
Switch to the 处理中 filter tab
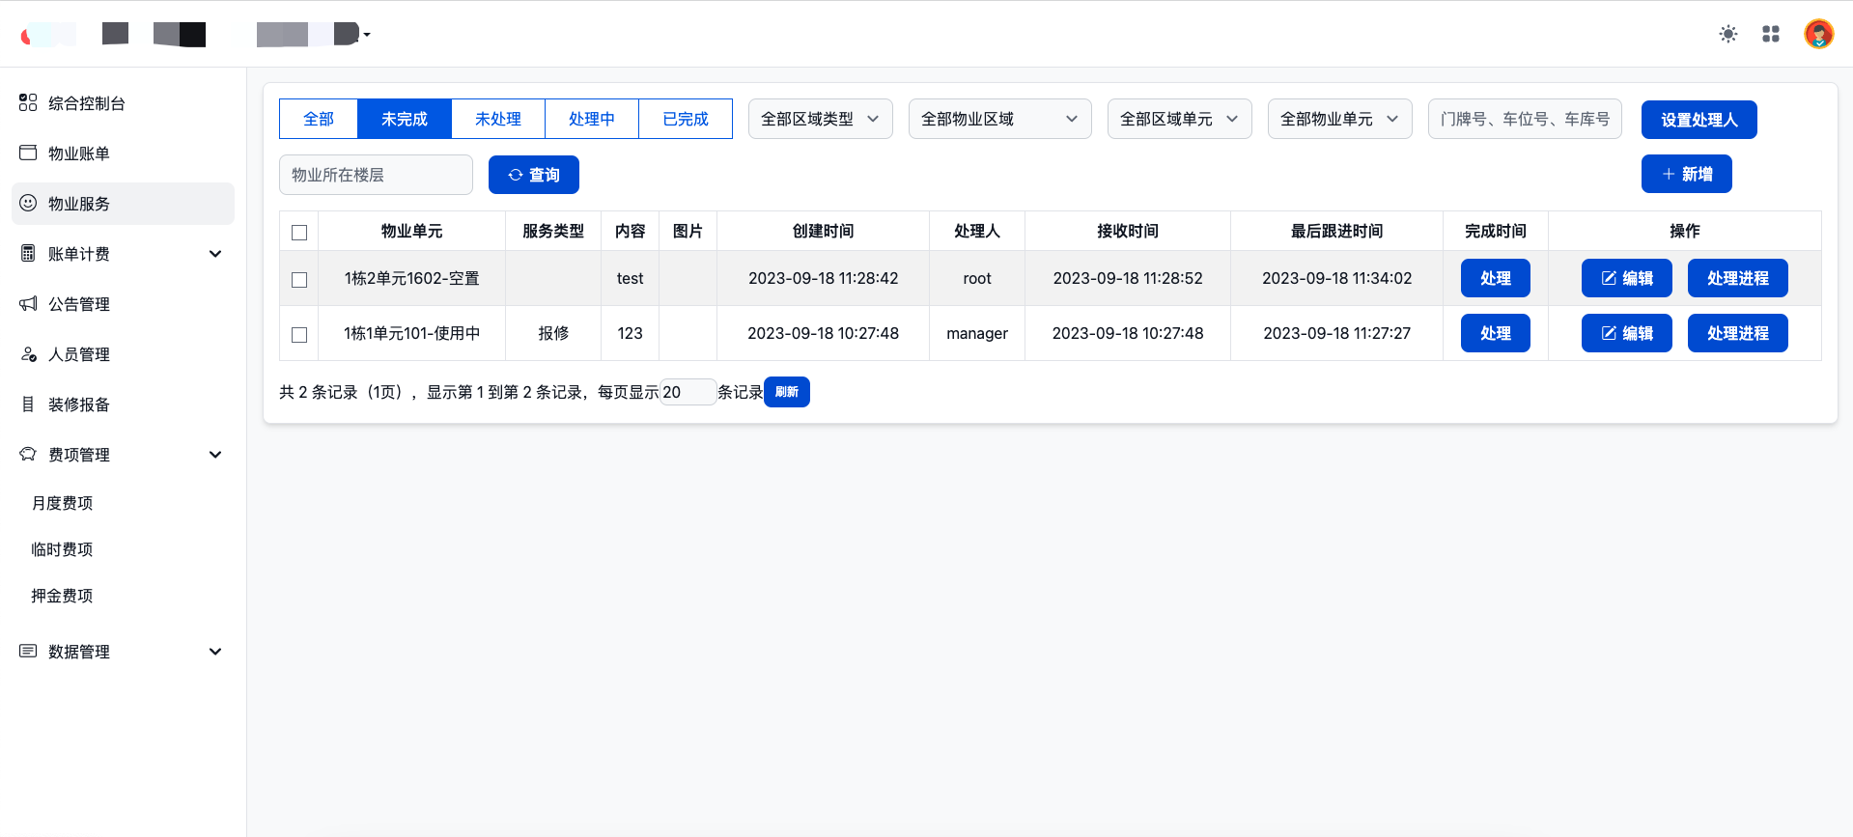pos(592,119)
